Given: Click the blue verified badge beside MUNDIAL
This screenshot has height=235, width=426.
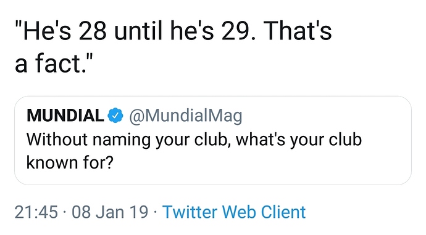Looking at the screenshot, I should (x=115, y=115).
